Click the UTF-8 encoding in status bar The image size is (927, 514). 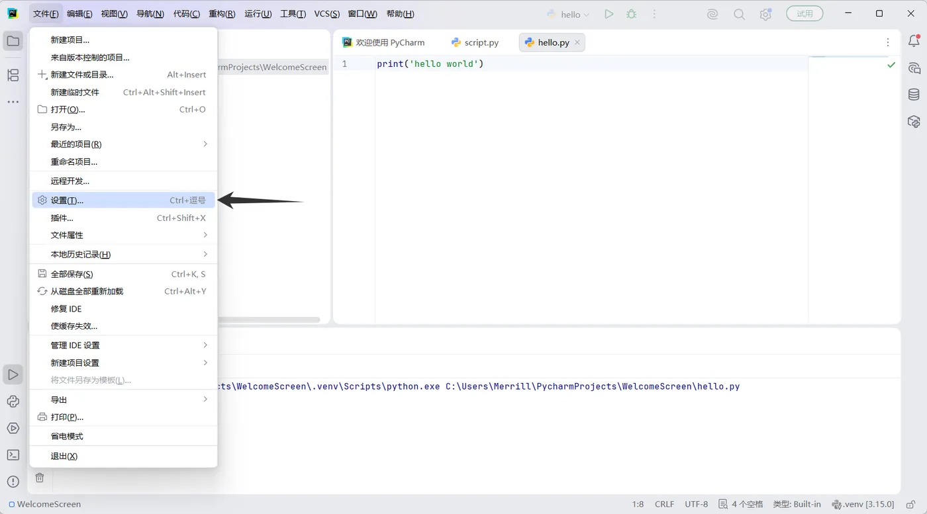coord(697,504)
